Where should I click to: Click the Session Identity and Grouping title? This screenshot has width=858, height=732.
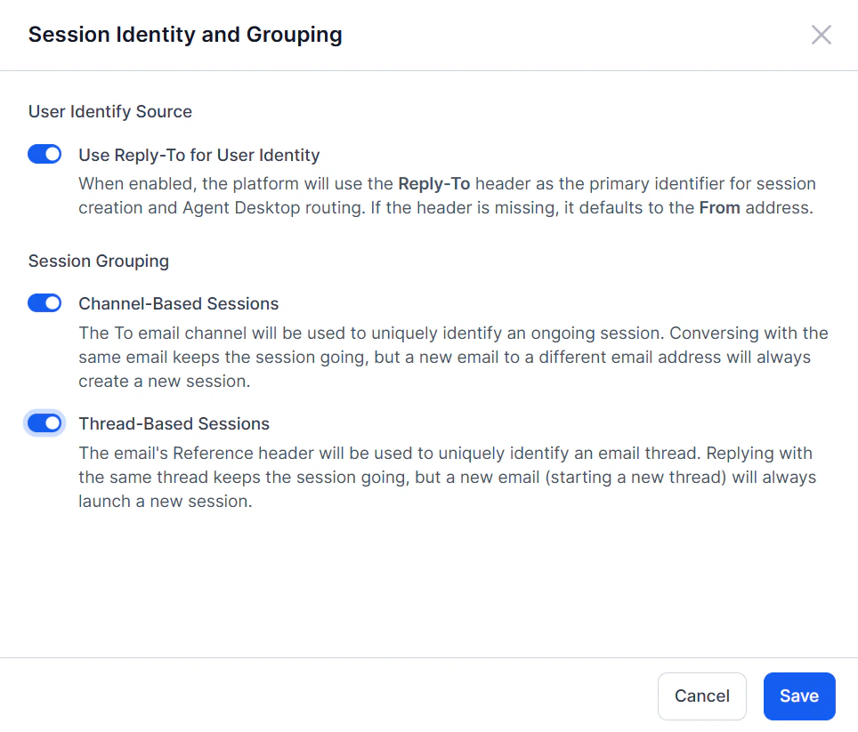point(185,34)
